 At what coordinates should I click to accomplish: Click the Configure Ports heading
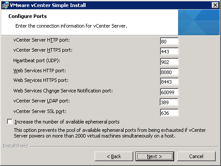[x=28, y=16]
